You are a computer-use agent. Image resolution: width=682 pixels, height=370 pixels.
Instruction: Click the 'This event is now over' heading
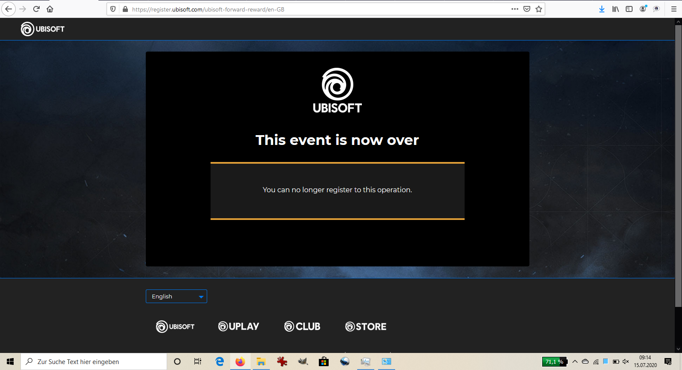[337, 140]
